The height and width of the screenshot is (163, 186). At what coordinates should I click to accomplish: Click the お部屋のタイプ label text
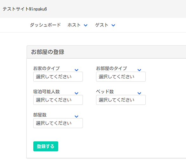pos(111,68)
